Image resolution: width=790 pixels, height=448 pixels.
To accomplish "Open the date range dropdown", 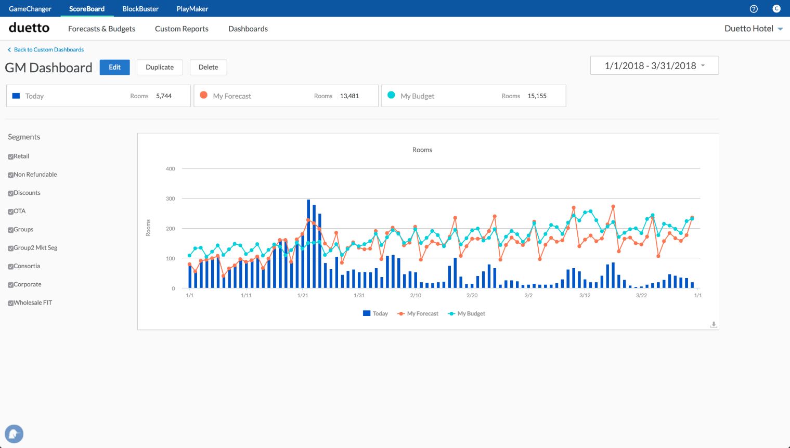I will (654, 65).
